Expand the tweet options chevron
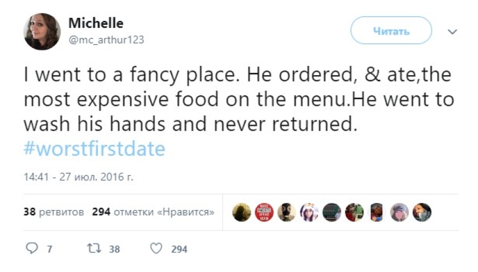The image size is (478, 272). pyautogui.click(x=453, y=31)
